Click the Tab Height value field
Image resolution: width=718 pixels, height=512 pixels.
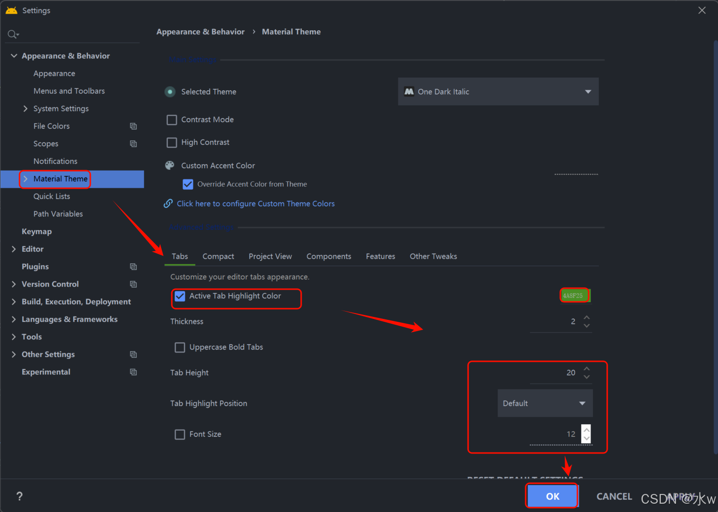pyautogui.click(x=555, y=373)
